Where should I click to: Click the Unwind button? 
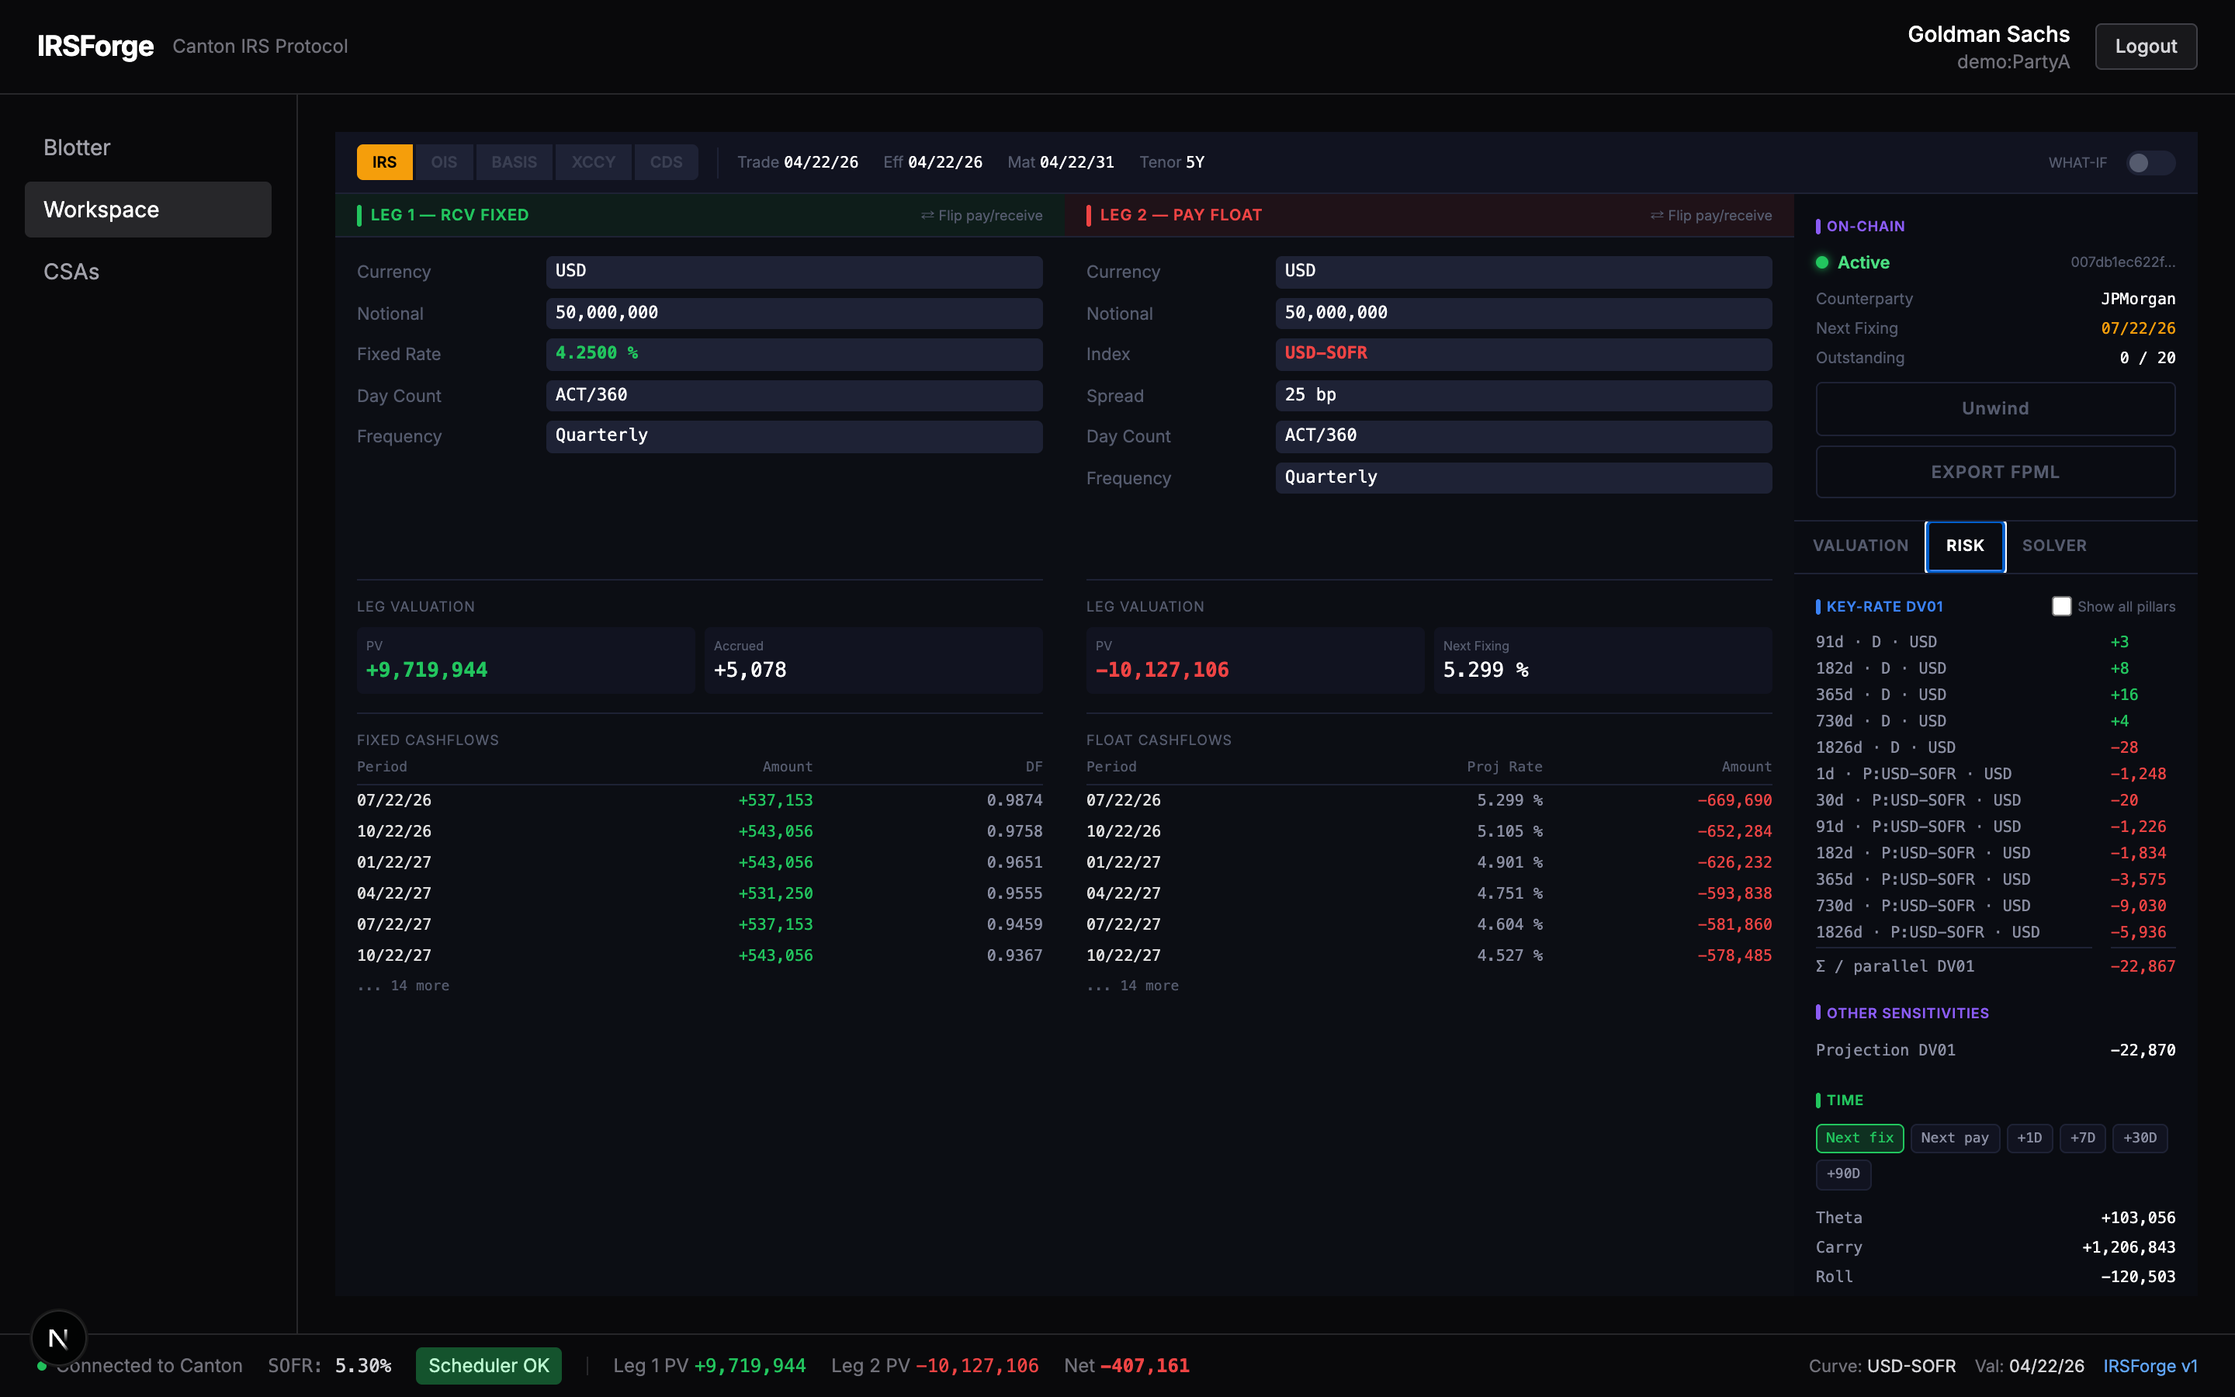tap(1994, 408)
